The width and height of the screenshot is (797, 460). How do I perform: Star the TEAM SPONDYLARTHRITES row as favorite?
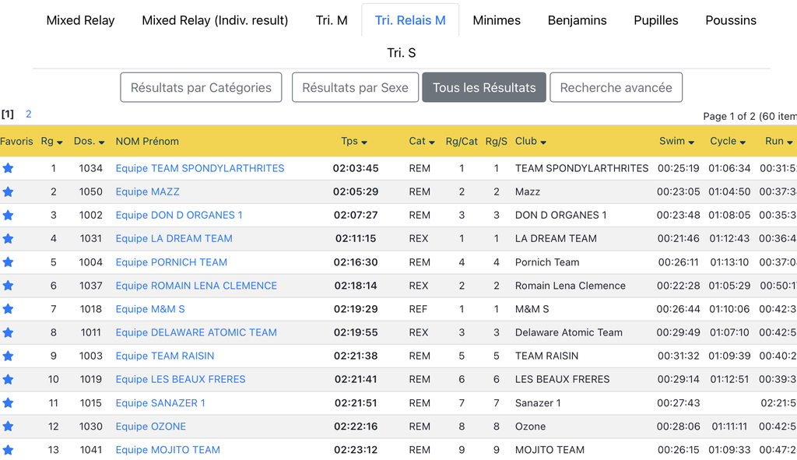[x=8, y=168]
